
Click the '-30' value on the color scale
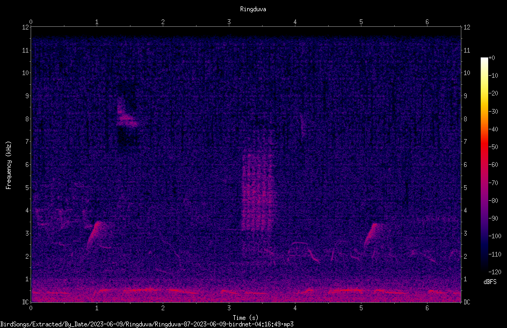point(494,112)
